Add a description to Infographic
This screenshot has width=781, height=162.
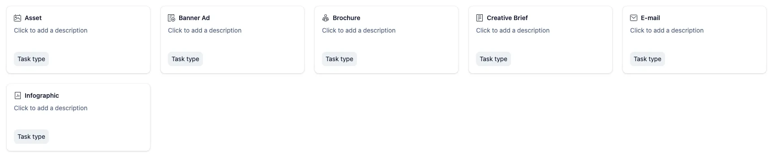(51, 108)
